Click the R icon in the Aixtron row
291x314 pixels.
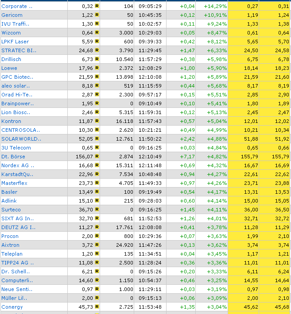97,245
